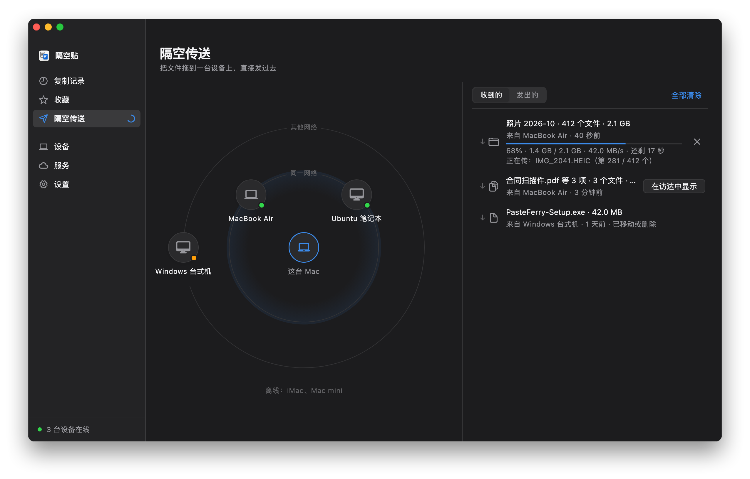Click the 这台 Mac center icon
Screen dimensions: 750x479
[304, 248]
